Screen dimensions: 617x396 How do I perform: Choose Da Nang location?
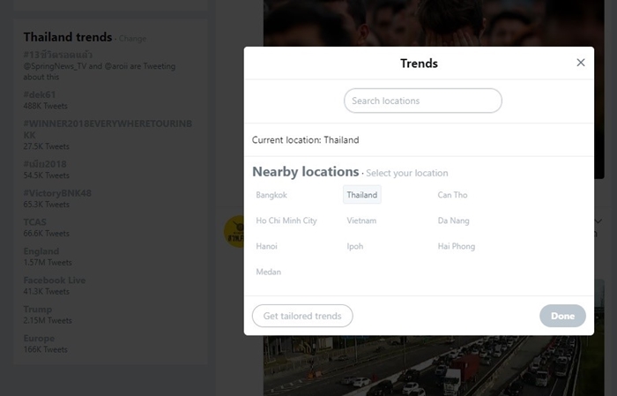click(453, 220)
